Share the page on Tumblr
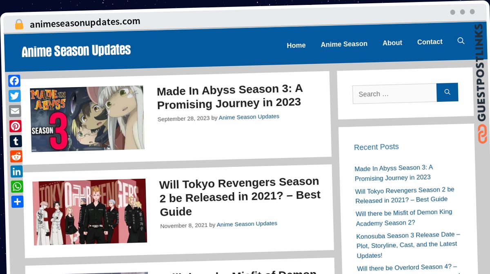The image size is (490, 274). point(16,141)
